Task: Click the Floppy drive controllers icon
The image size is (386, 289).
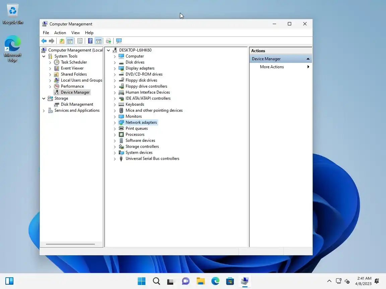Action: pyautogui.click(x=121, y=86)
